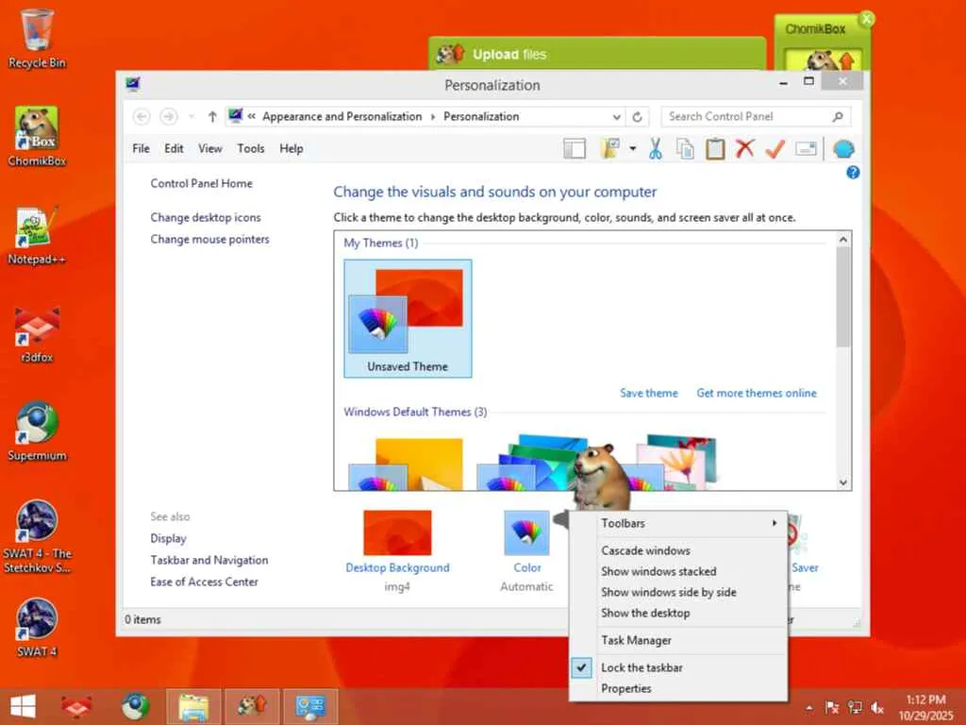The width and height of the screenshot is (966, 725).
Task: Expand the Toolbars submenu
Action: tap(678, 523)
